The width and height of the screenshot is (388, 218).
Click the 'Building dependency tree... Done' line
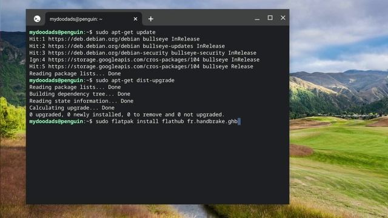[79, 94]
